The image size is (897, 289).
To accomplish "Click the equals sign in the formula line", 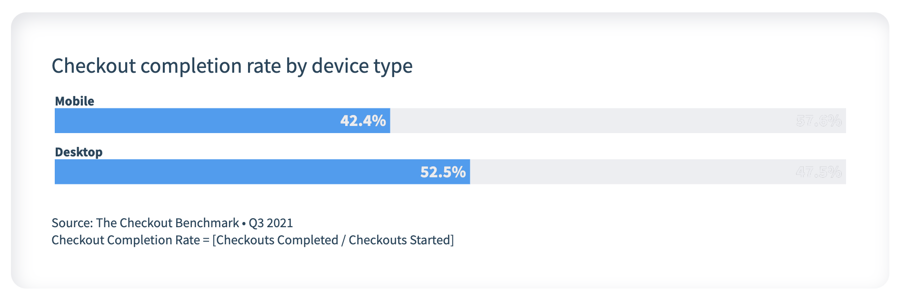I will pos(206,241).
